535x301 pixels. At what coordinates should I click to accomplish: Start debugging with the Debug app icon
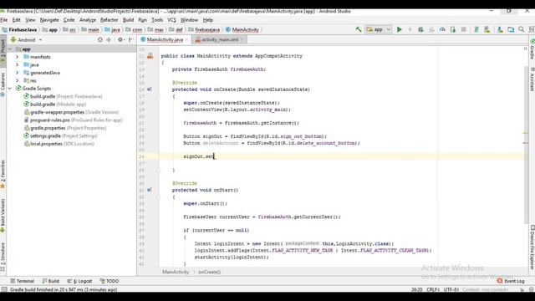coord(420,30)
